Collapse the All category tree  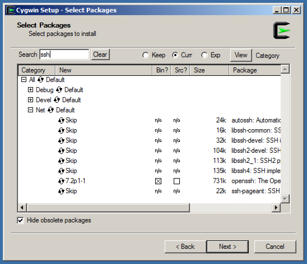tap(24, 80)
